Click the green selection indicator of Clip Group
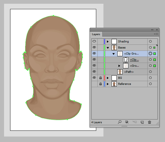165x142 pixels. (x=155, y=54)
